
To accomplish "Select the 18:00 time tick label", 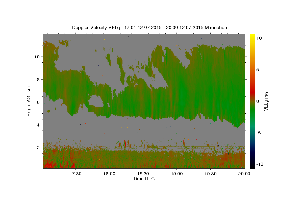I will click(x=109, y=174).
